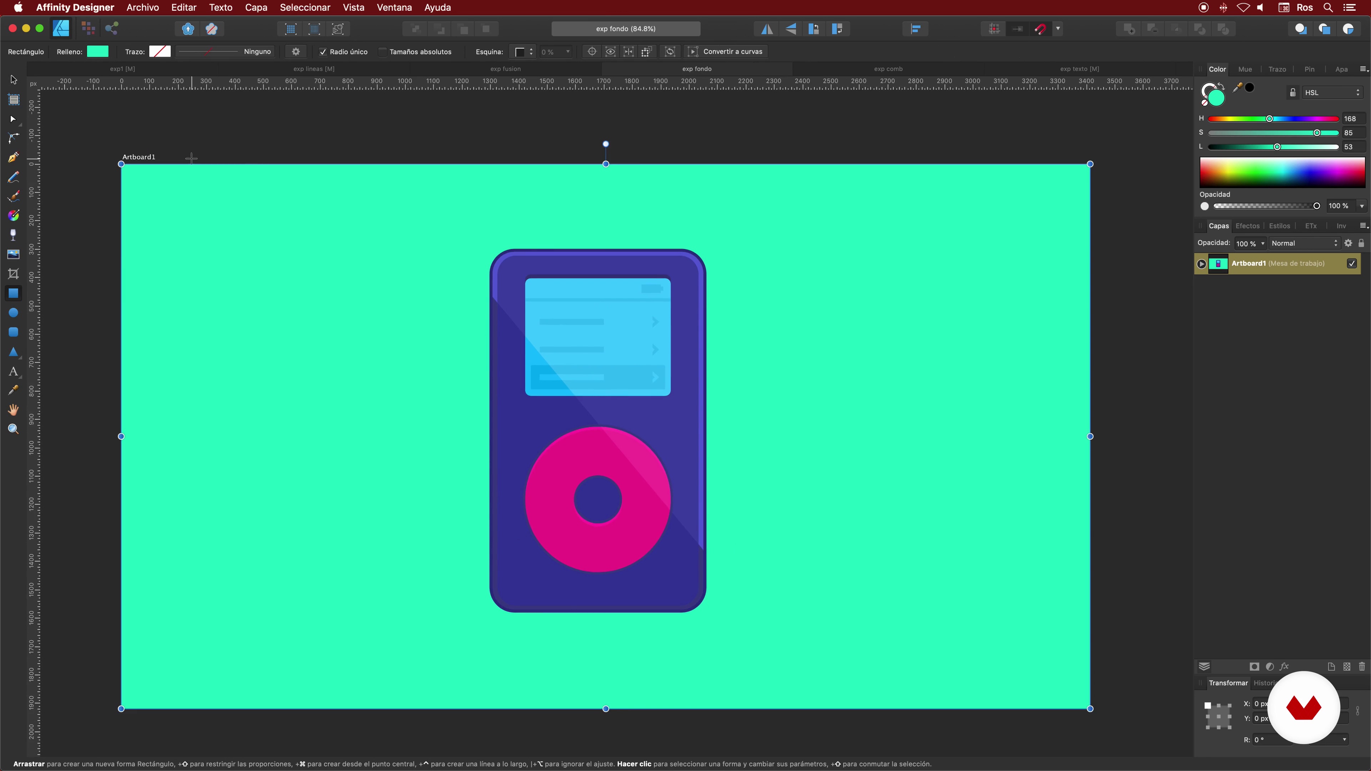Viewport: 1371px width, 771px height.
Task: Enable Tamaños absolutos checkbox
Action: [x=382, y=52]
